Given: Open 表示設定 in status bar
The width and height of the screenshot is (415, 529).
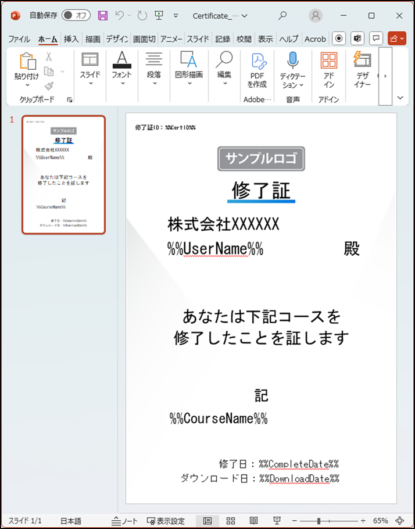Looking at the screenshot, I should [166, 521].
